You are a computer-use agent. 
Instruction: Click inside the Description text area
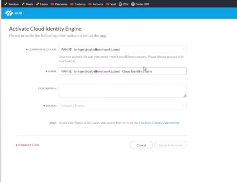(x=123, y=91)
